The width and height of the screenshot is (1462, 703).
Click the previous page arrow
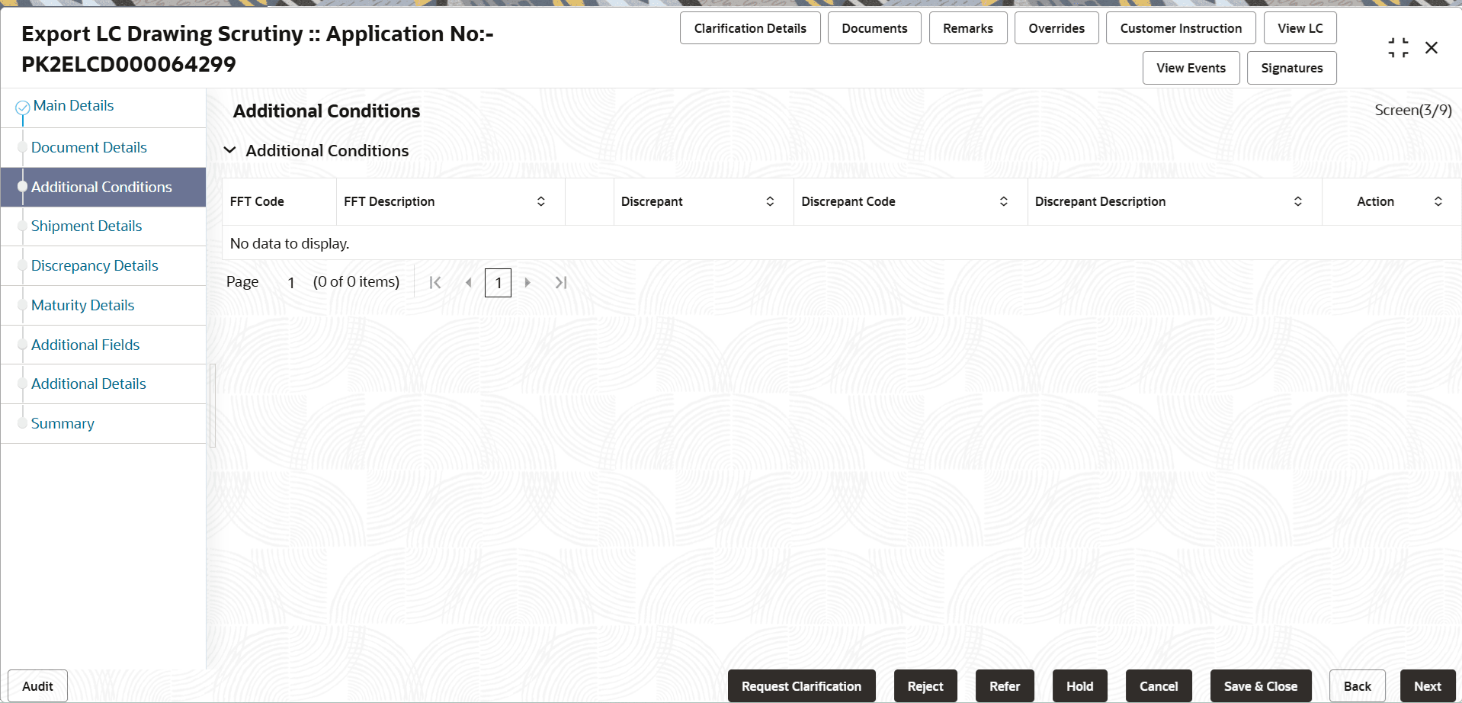468,282
